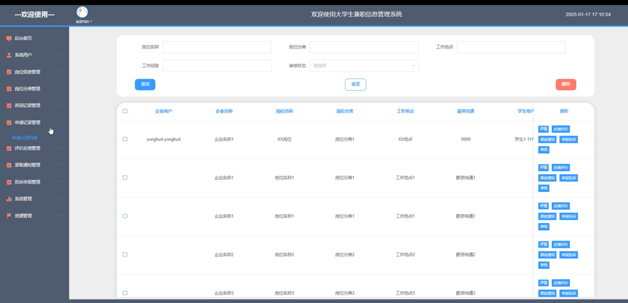Click the 查询 search button
The image size is (628, 303).
145,85
